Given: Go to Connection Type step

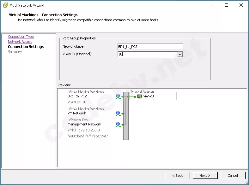Looking at the screenshot, I should coord(21,37).
